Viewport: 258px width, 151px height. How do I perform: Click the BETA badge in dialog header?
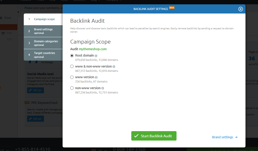172,8
